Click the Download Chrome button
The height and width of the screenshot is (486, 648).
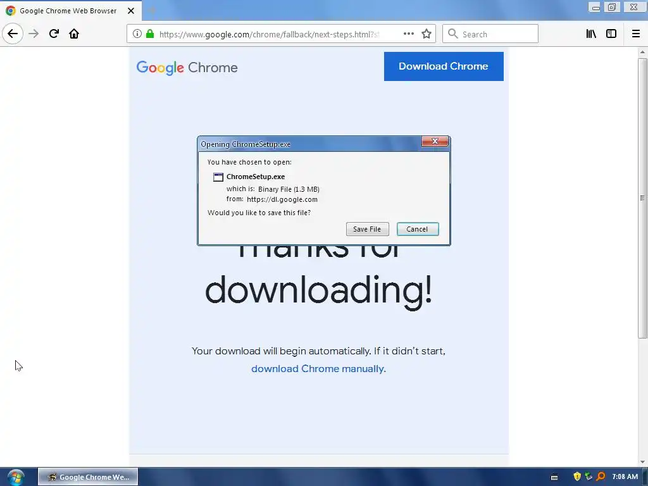[444, 66]
